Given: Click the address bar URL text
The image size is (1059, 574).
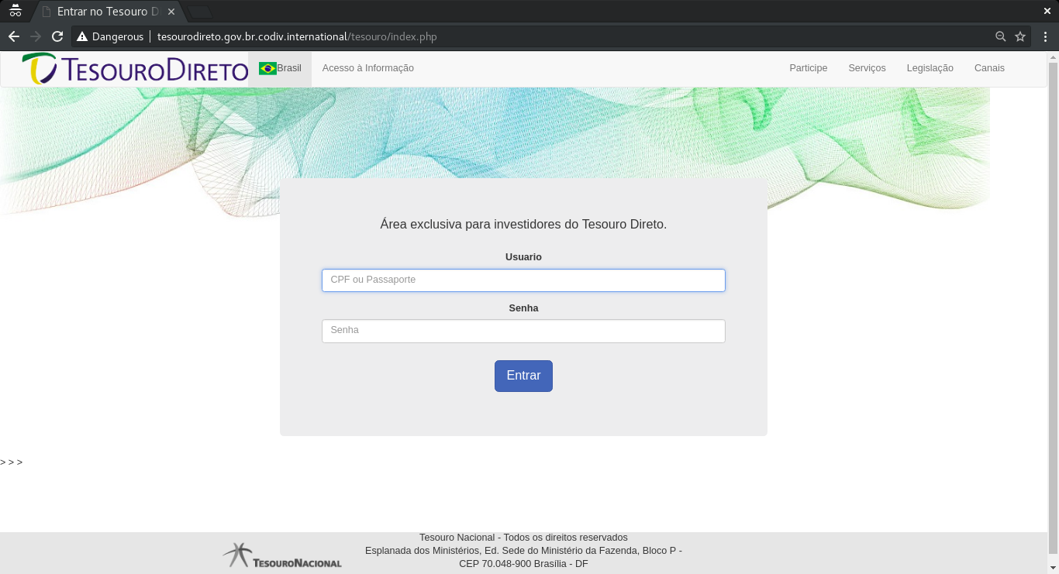Looking at the screenshot, I should coord(297,36).
